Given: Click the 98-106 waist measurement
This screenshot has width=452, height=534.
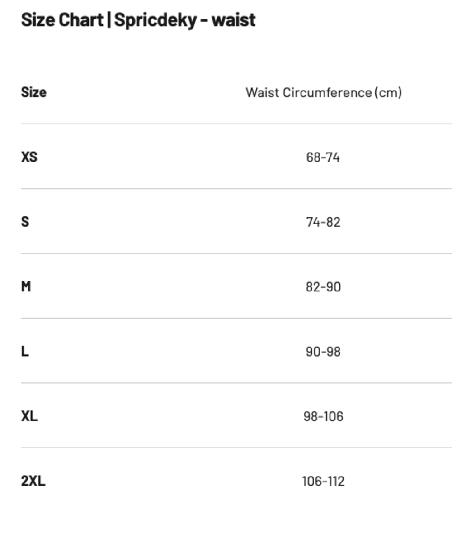Looking at the screenshot, I should (323, 416).
